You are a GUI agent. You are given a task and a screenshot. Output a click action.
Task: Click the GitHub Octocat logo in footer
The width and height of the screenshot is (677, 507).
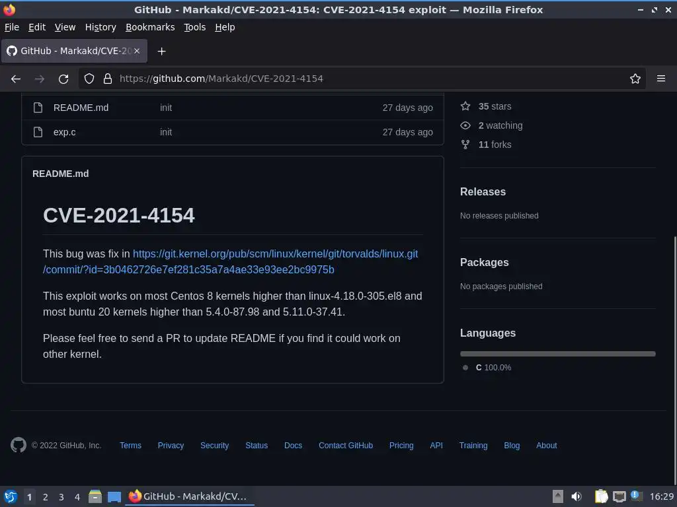18,445
